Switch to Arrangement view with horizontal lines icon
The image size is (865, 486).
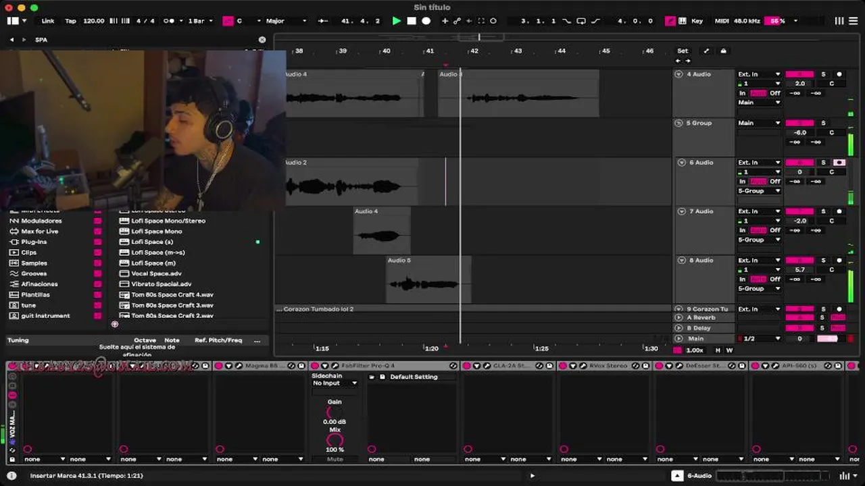coord(854,21)
